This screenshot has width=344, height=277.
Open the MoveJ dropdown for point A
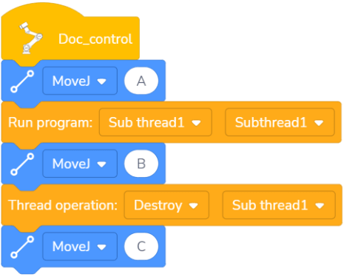(80, 81)
